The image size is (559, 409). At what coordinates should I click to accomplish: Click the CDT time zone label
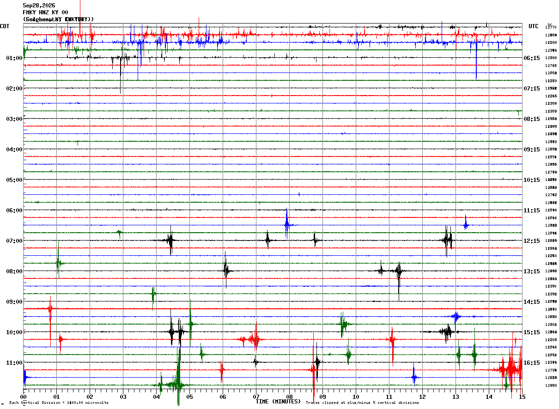(x=5, y=26)
